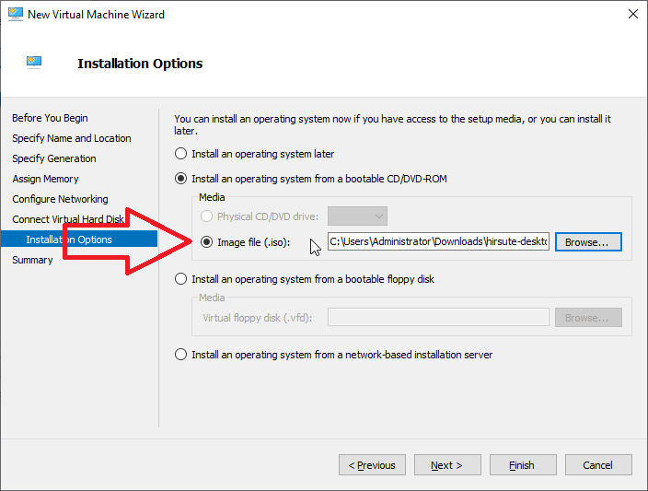Choose the Image file (.iso) radio button
The width and height of the screenshot is (648, 491).
206,242
